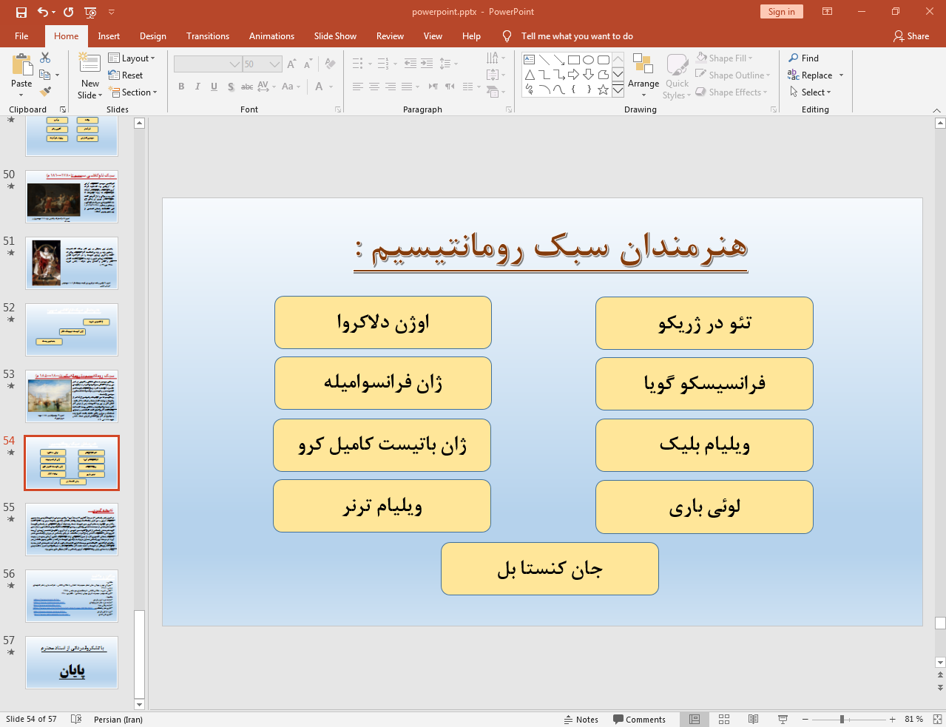Toggle Center paragraph alignment

point(374,87)
